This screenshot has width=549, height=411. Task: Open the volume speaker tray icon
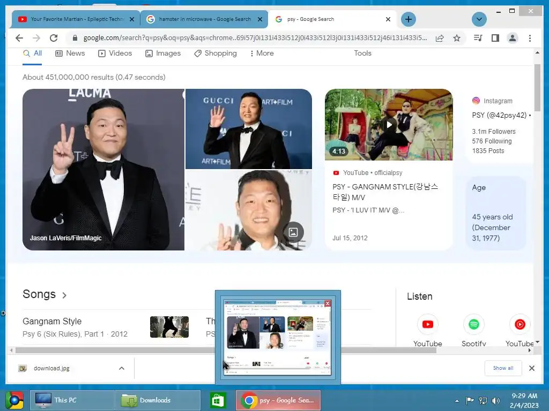(496, 400)
